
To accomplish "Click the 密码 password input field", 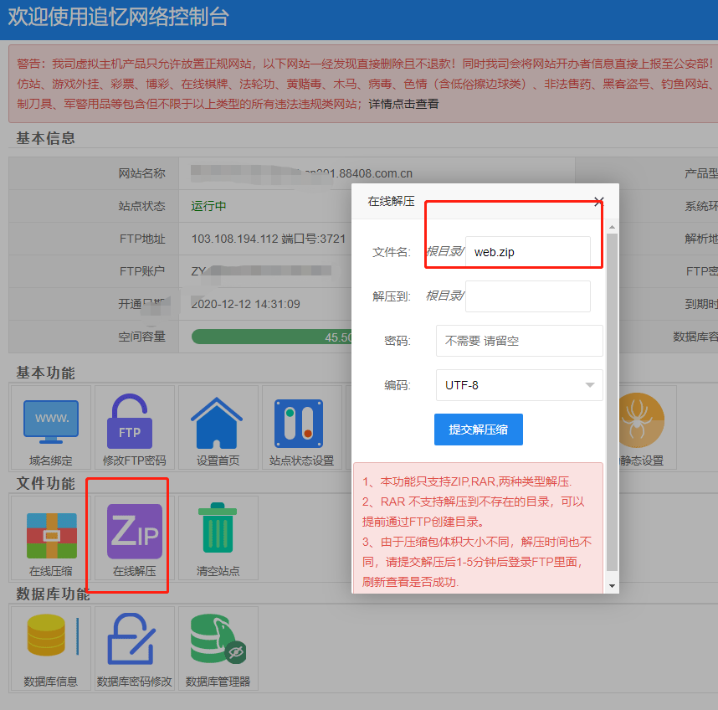I will (519, 341).
